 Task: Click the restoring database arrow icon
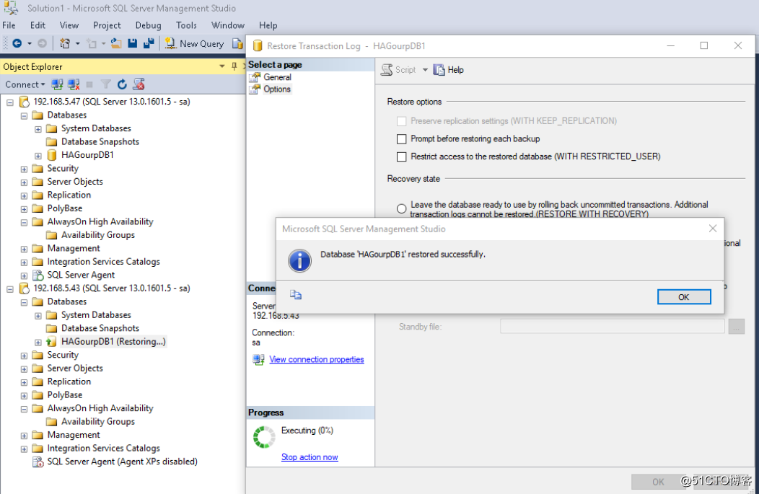click(x=51, y=342)
